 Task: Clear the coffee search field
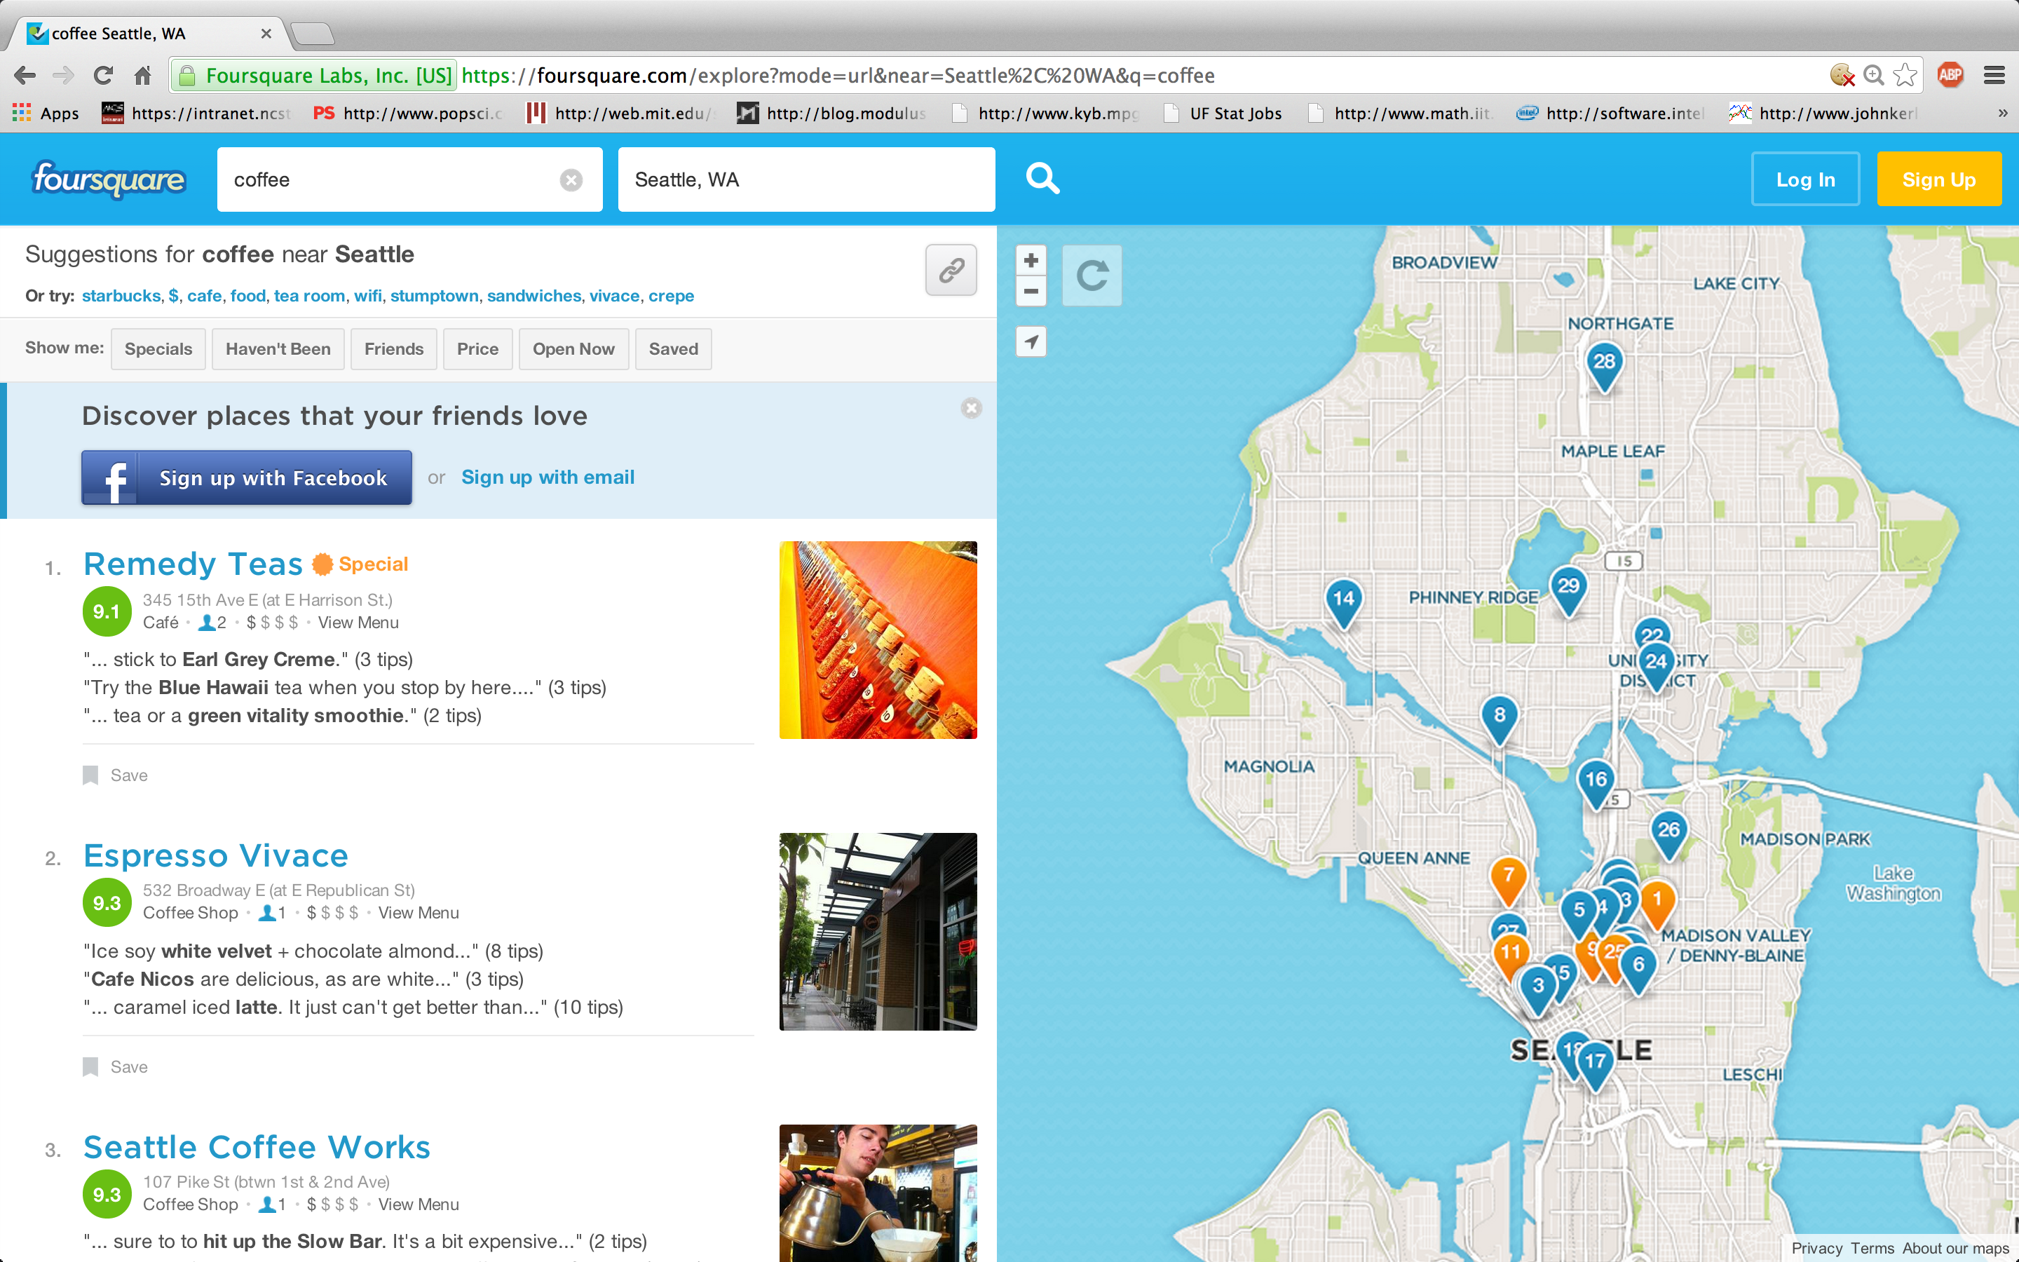pos(571,179)
